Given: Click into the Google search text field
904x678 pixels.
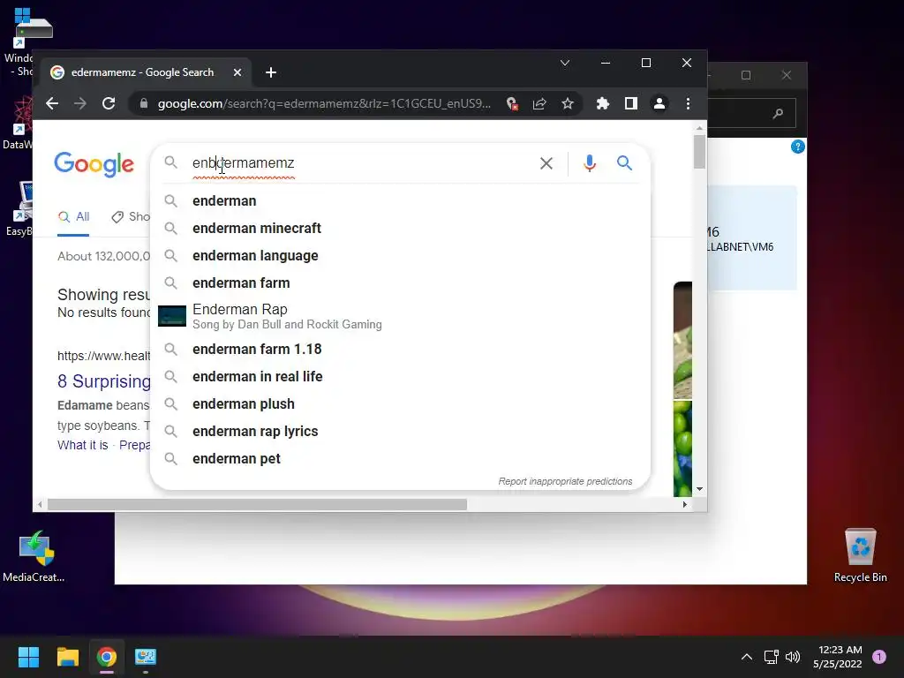Looking at the screenshot, I should (x=360, y=163).
